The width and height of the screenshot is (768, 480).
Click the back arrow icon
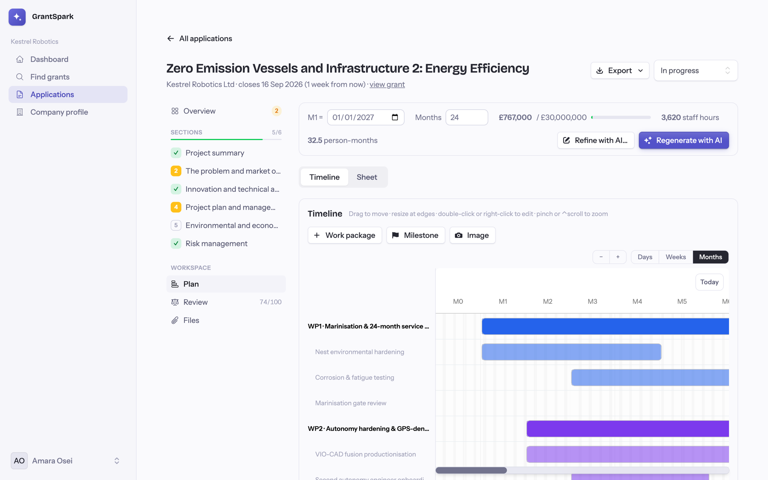170,38
